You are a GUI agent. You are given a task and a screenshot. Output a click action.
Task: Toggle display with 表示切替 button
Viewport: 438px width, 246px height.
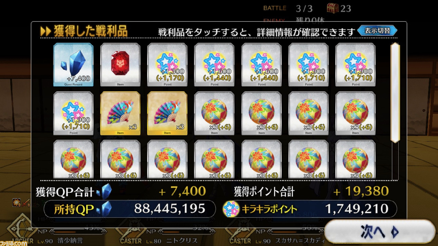pos(377,30)
